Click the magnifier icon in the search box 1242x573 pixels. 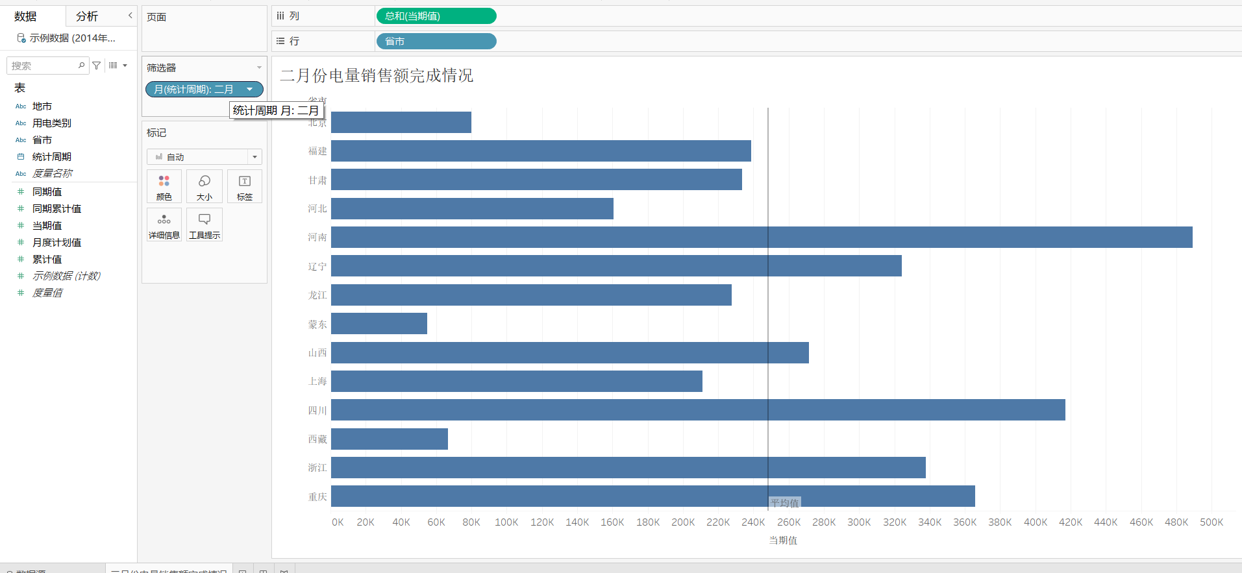(x=81, y=66)
